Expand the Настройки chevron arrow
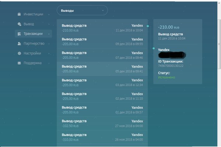The image size is (221, 147). click(48, 53)
